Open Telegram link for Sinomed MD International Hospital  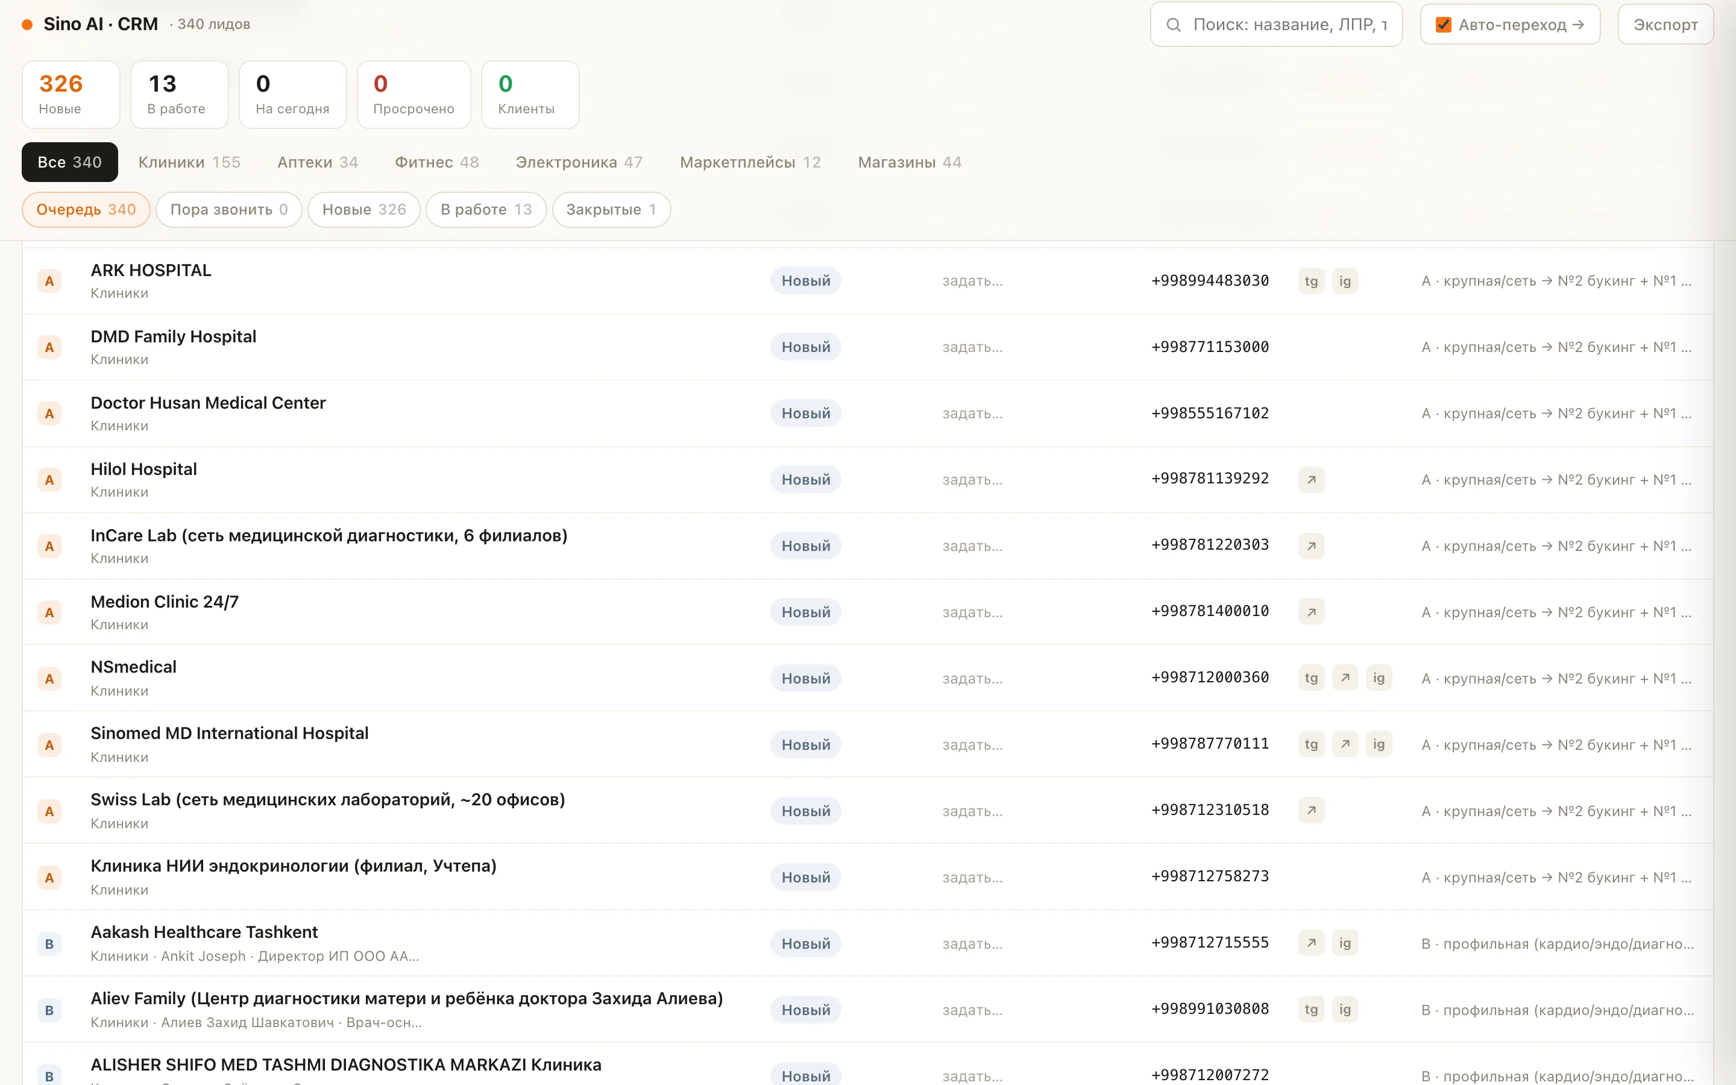[1310, 744]
